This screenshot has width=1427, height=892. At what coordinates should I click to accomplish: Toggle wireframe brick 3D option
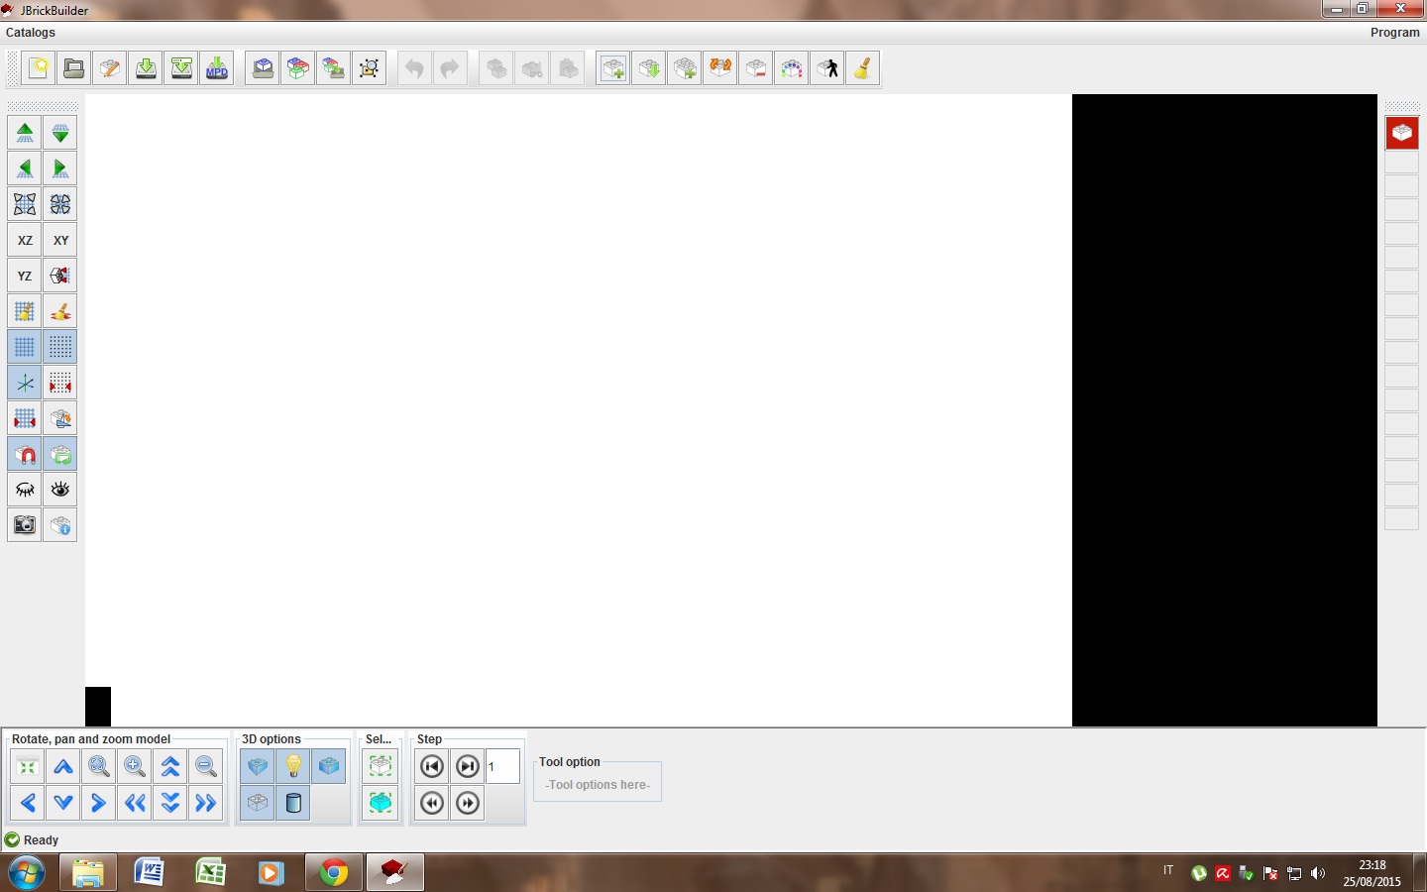coord(258,803)
